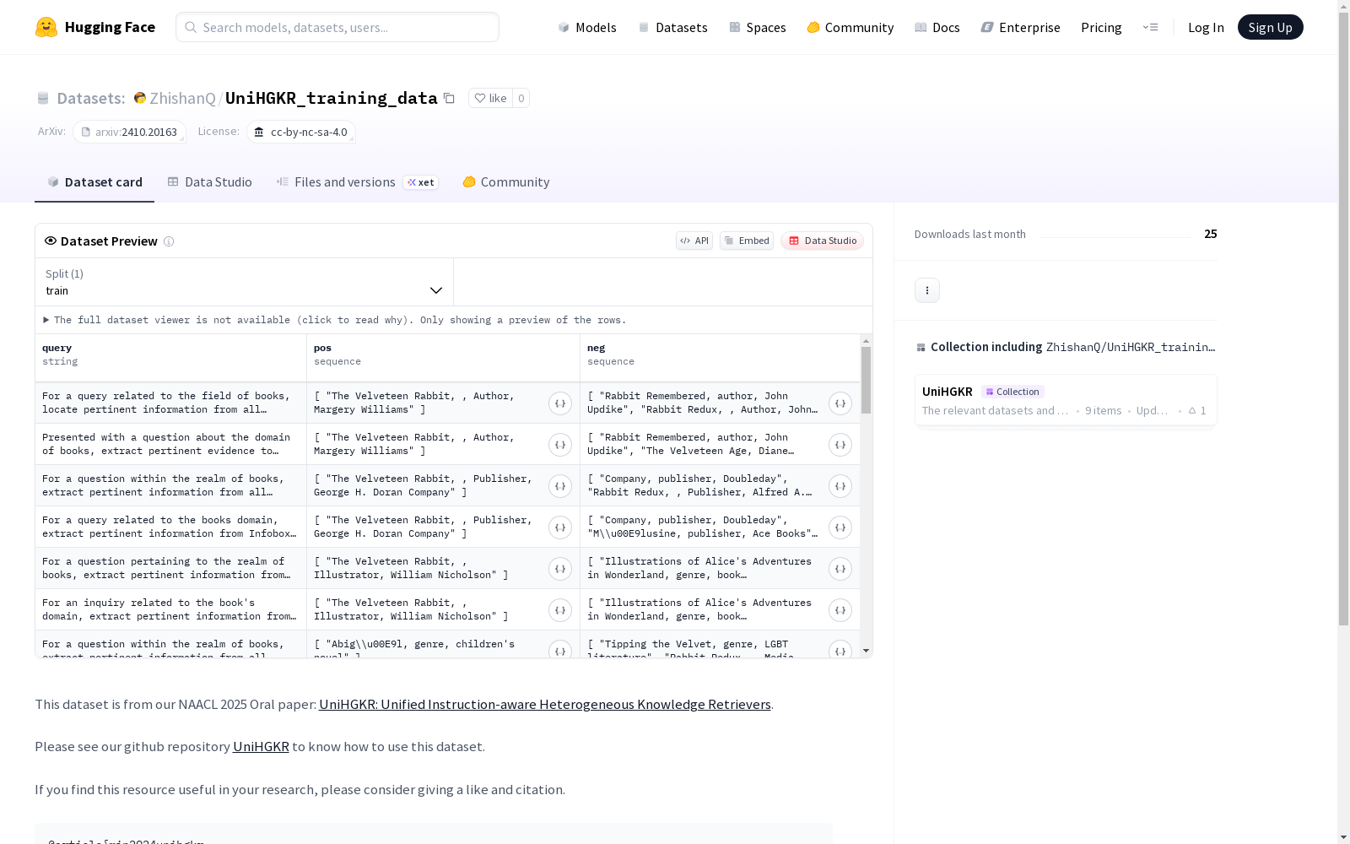Click the Hugging Face logo icon
This screenshot has height=844, width=1350.
coord(46,27)
